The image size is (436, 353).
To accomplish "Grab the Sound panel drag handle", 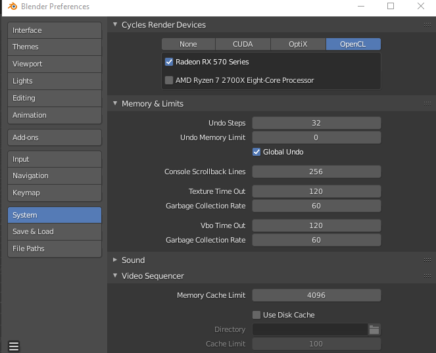I will point(427,260).
